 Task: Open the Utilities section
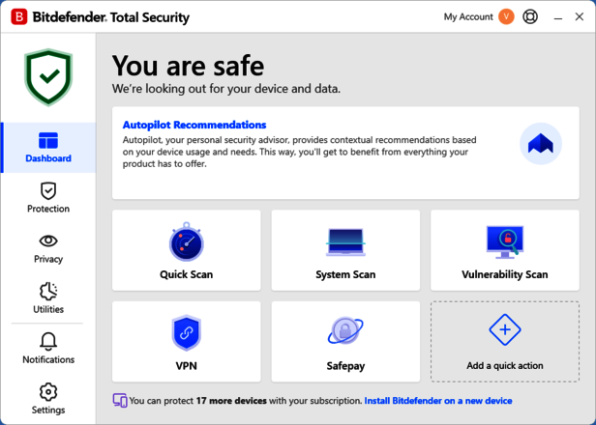click(x=48, y=298)
